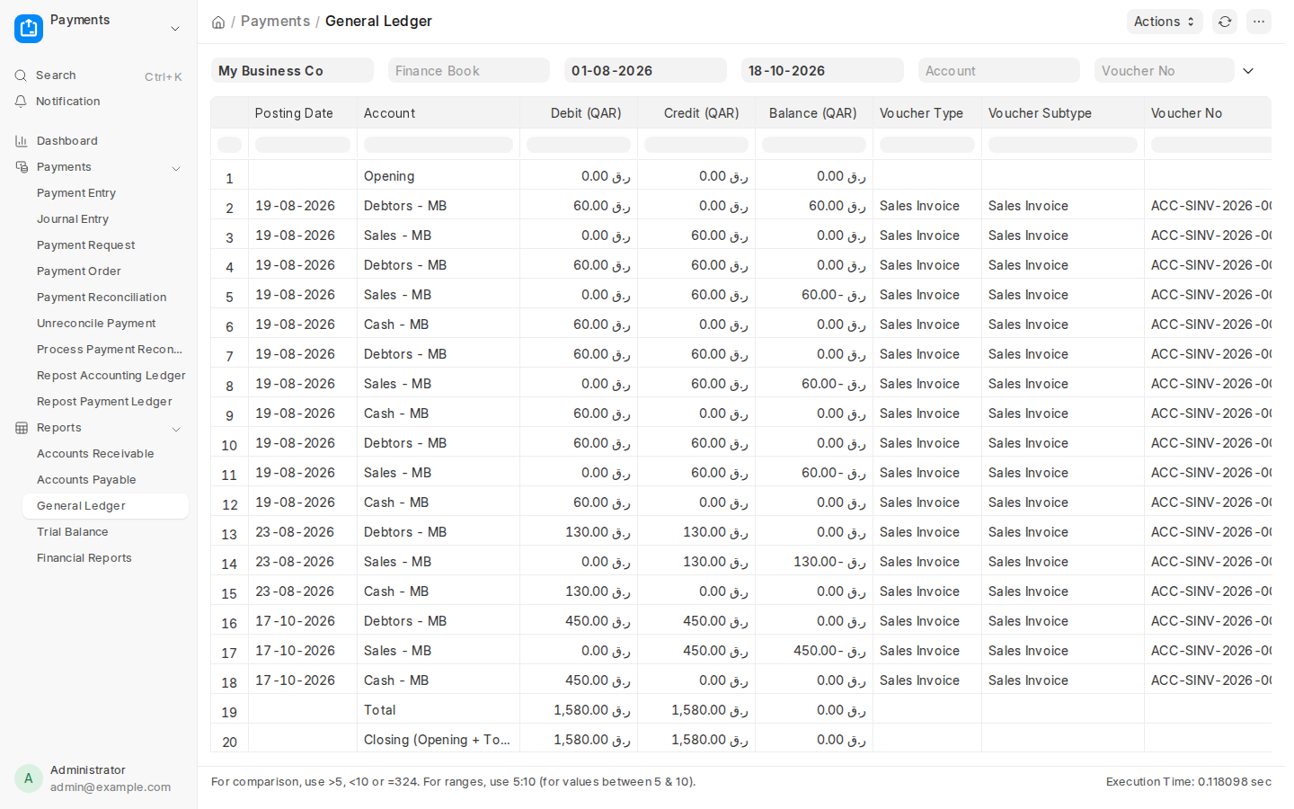Open the home icon in breadcrumb
Image resolution: width=1294 pixels, height=809 pixels.
tap(218, 22)
